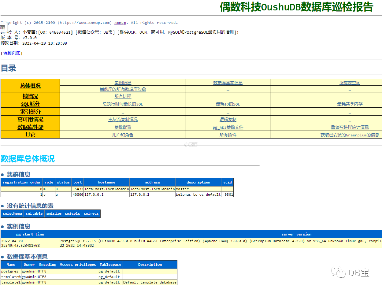Select the template1 database name cell
The image size is (382, 289).
11,282
